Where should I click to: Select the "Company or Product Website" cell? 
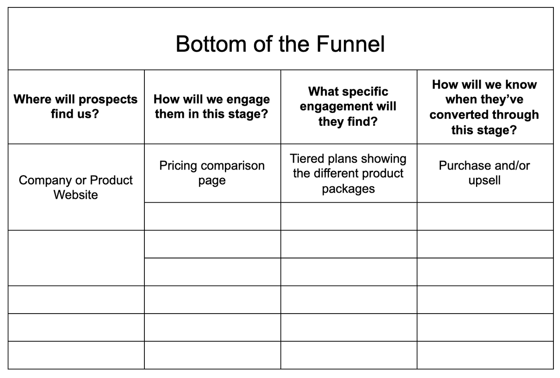[x=76, y=187]
